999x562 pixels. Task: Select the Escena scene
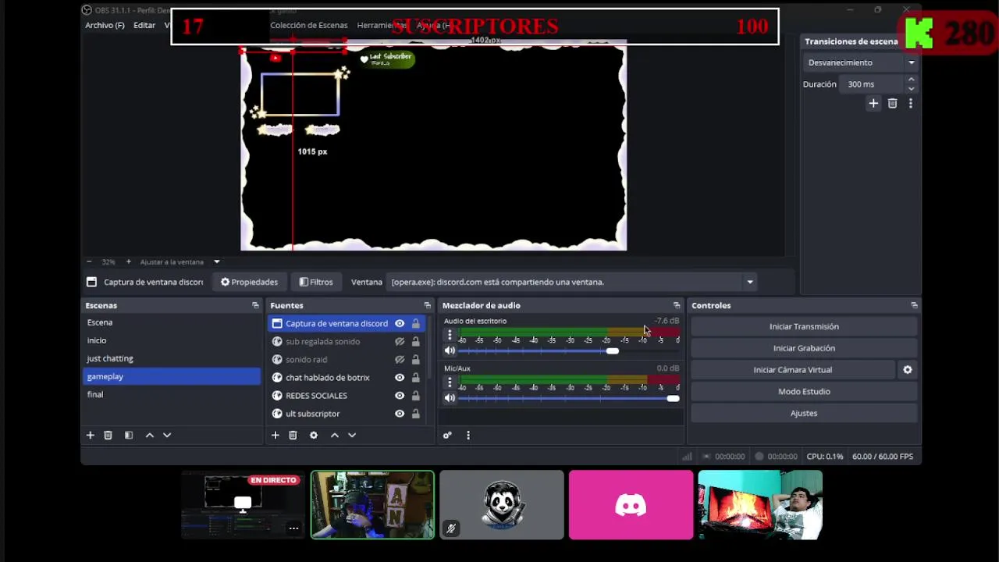pos(172,322)
